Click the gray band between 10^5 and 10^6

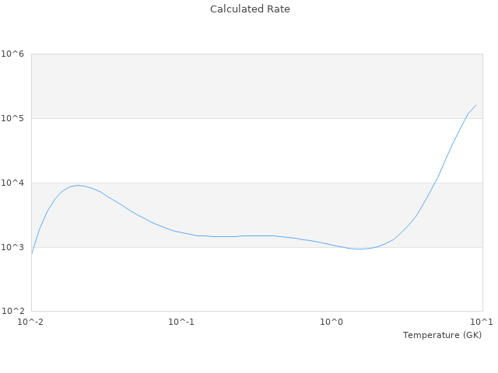(257, 86)
